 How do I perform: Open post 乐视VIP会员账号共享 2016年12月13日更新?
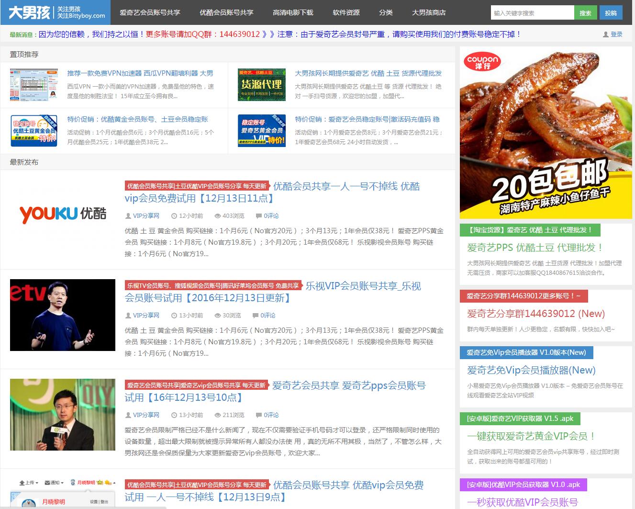tap(273, 292)
